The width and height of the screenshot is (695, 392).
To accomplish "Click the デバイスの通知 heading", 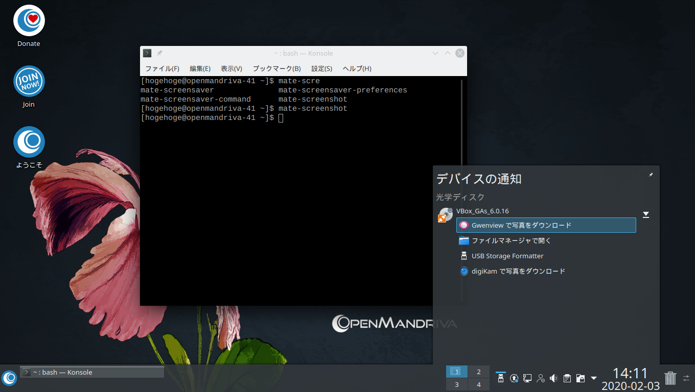I will click(479, 179).
